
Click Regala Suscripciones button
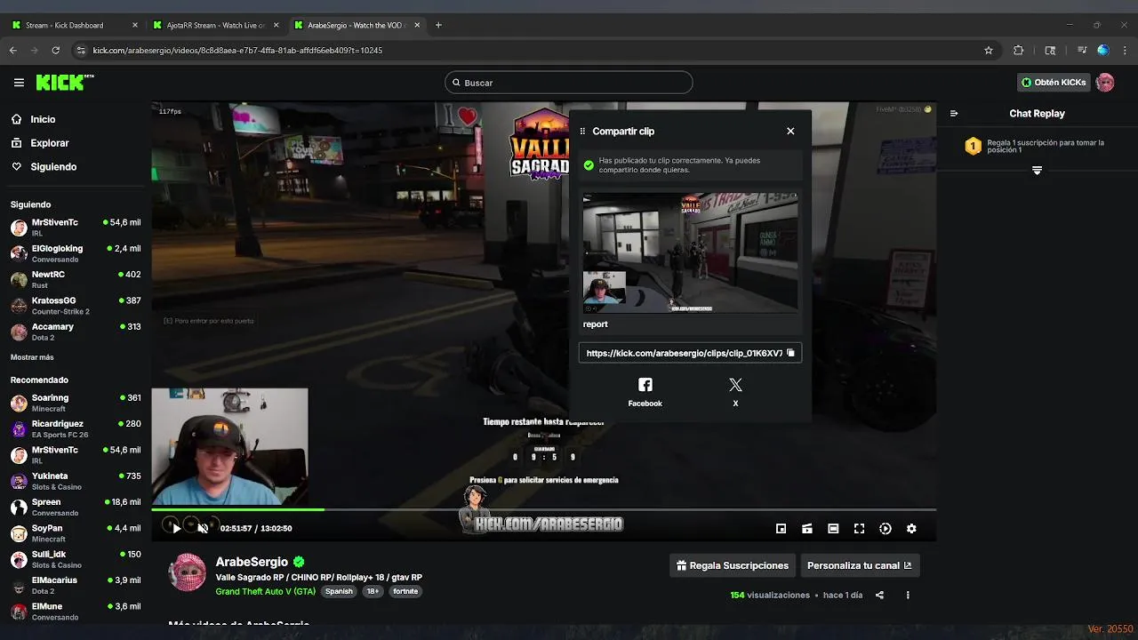click(x=732, y=565)
